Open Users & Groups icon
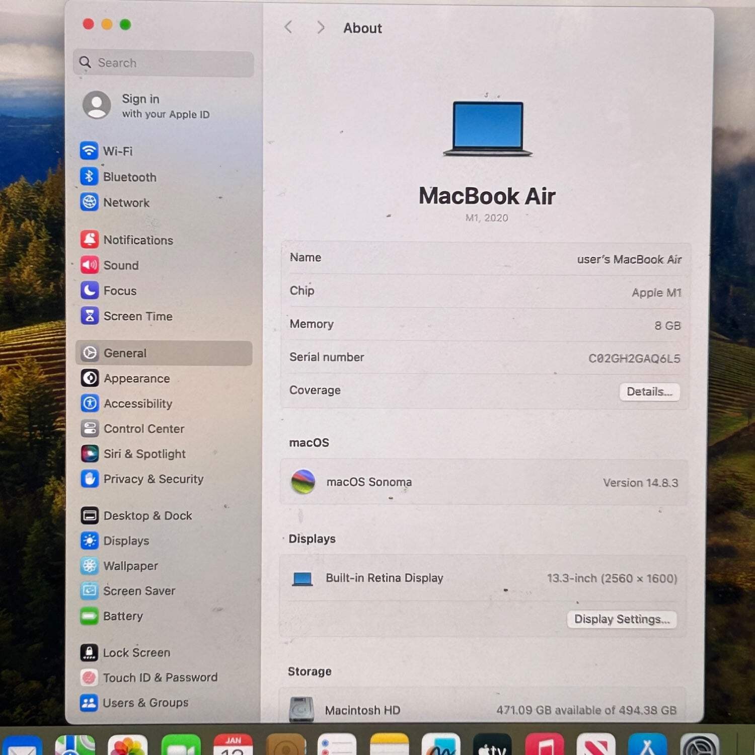 point(89,703)
